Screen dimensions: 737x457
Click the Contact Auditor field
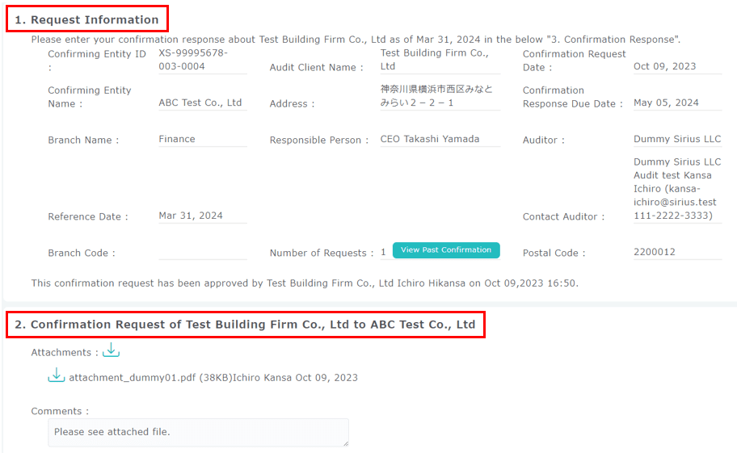click(x=676, y=189)
